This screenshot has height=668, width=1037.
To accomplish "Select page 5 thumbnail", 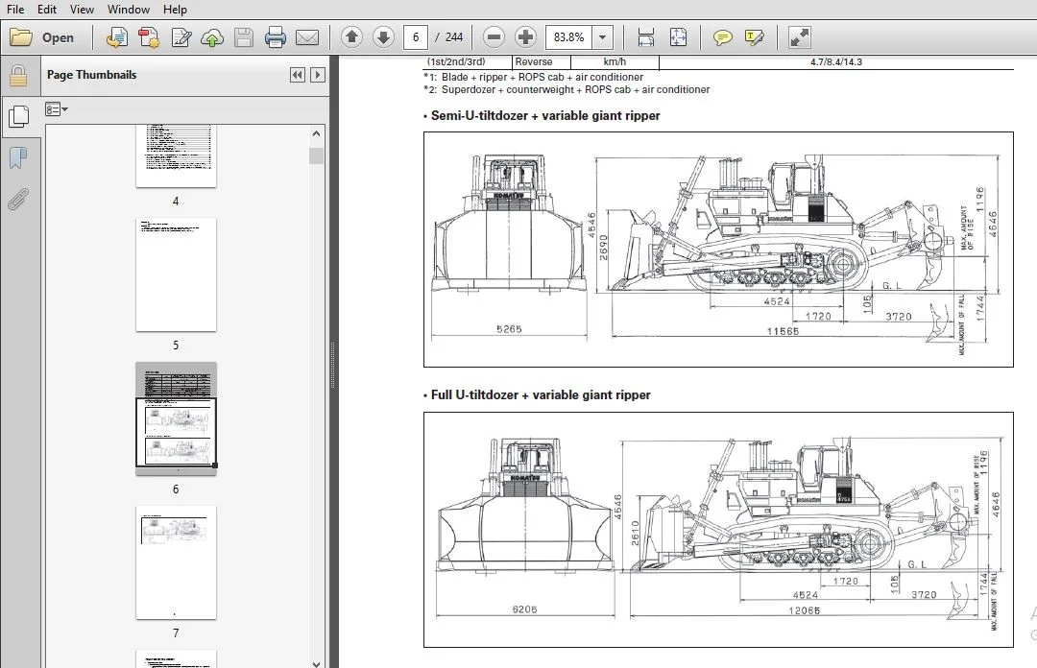I will click(x=176, y=274).
